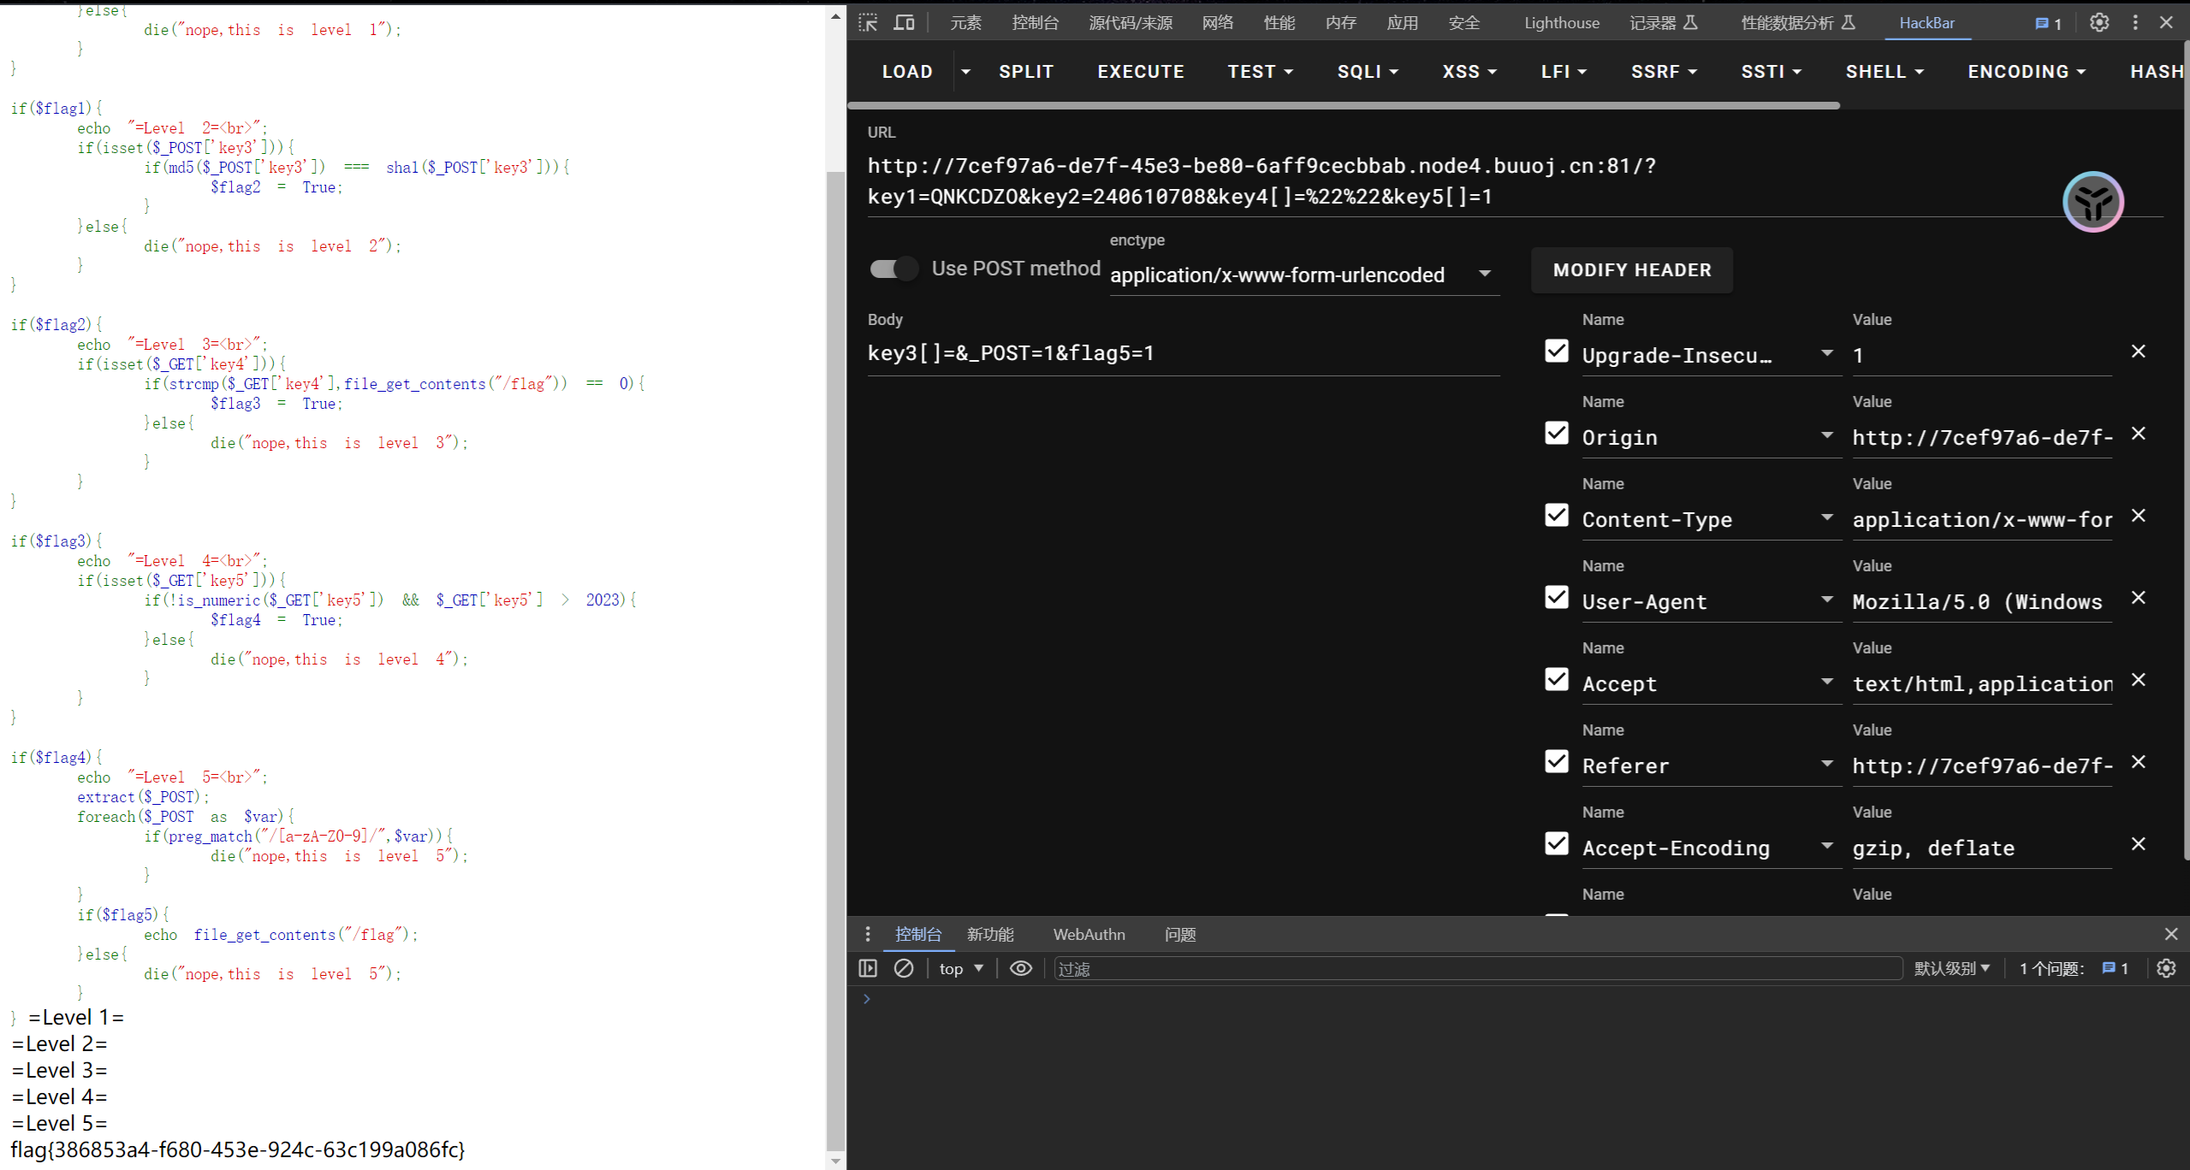This screenshot has width=2190, height=1170.
Task: Toggle the console sidebar icon
Action: 868,968
